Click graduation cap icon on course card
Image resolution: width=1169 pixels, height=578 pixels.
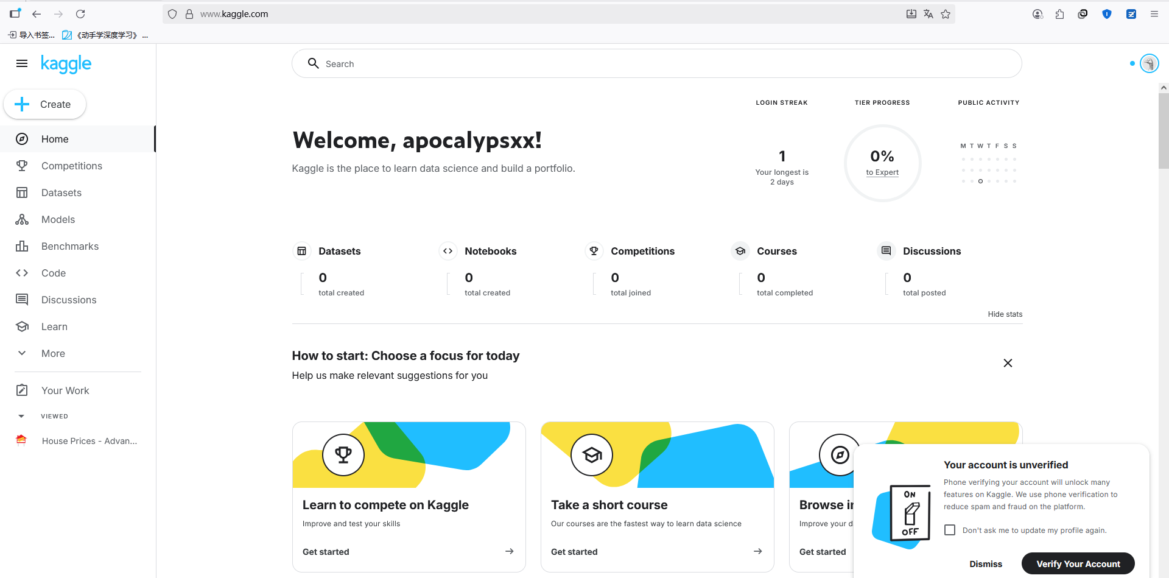(592, 455)
